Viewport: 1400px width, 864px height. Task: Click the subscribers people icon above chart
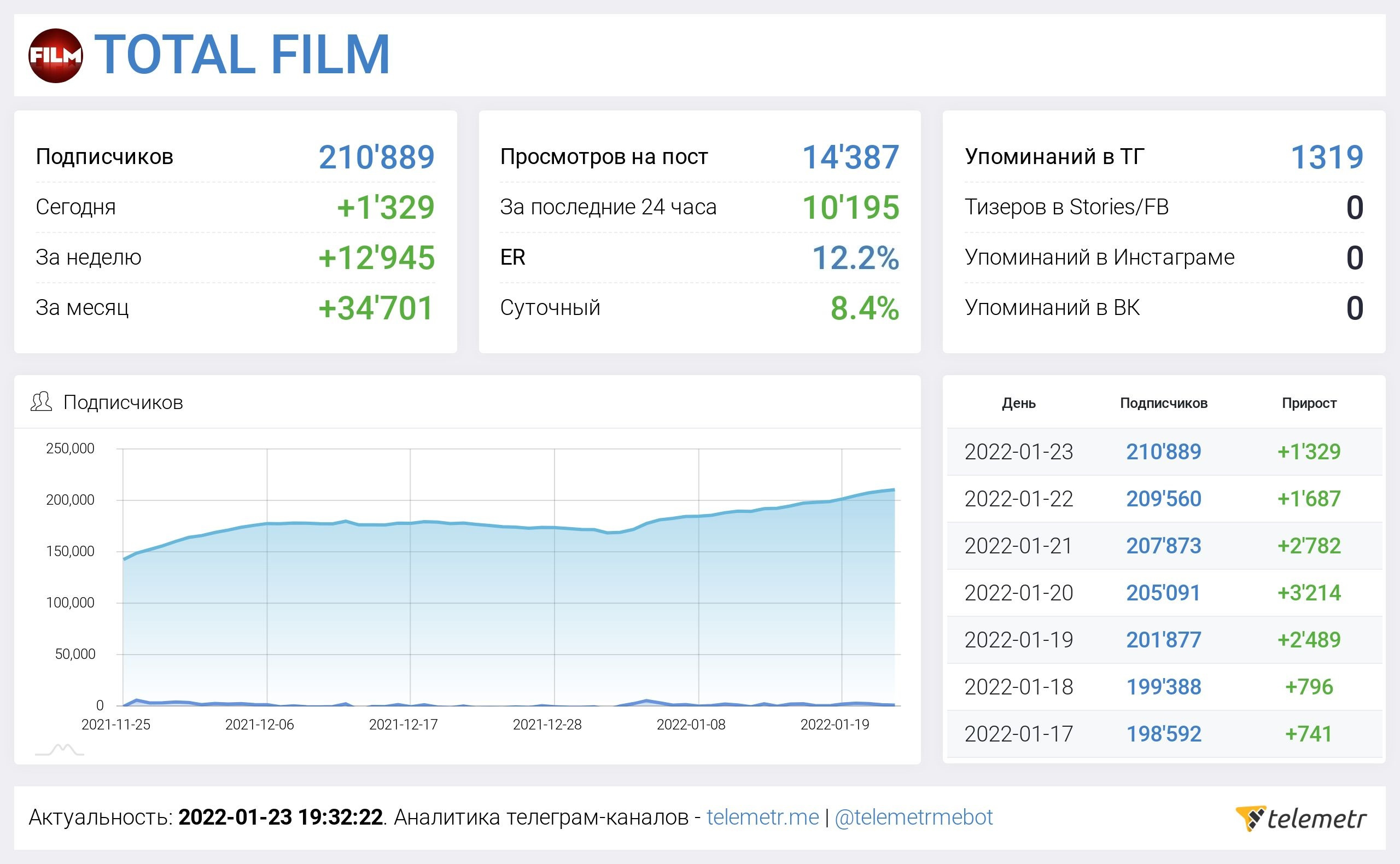41,402
